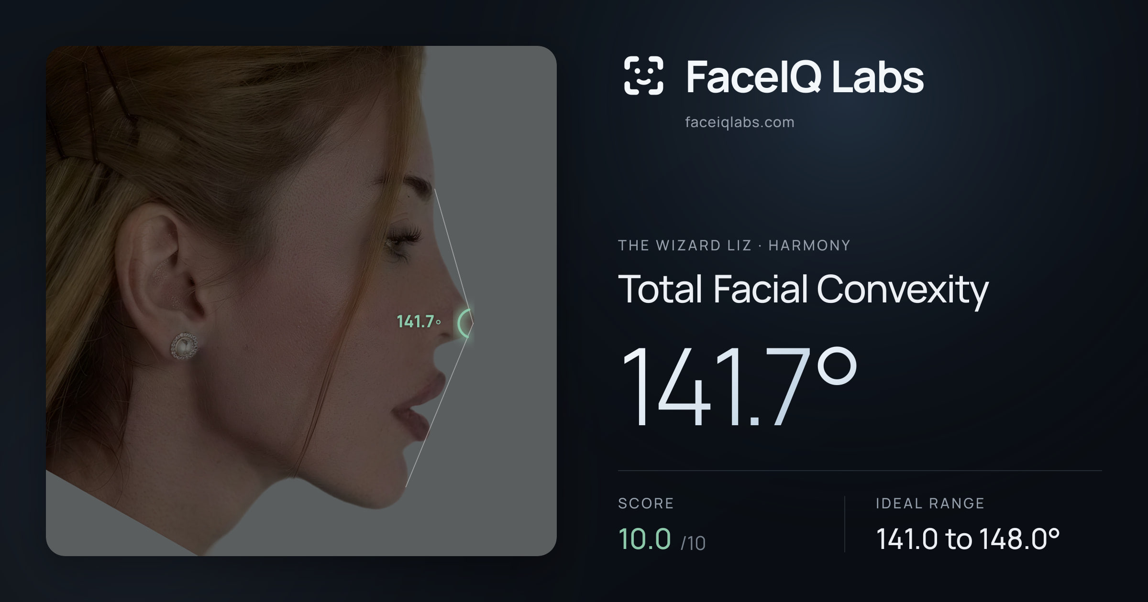Click the profile face photo thumbnail
1148x602 pixels.
click(x=301, y=301)
